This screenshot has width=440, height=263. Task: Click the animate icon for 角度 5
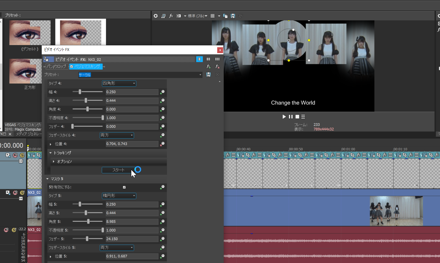(x=162, y=222)
